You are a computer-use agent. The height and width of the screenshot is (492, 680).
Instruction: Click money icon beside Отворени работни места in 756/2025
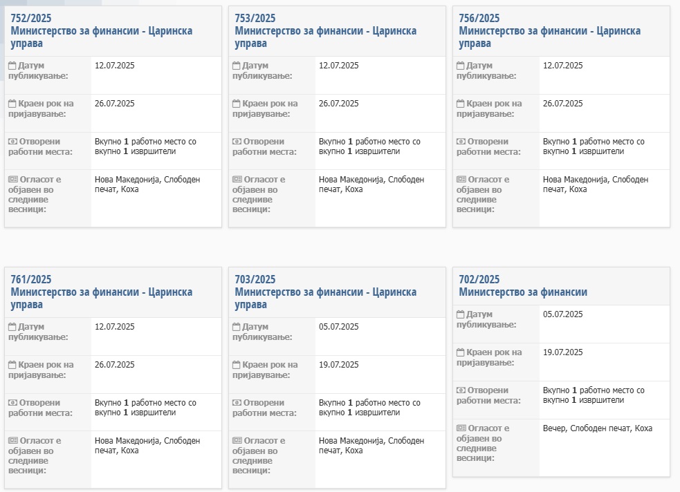461,142
